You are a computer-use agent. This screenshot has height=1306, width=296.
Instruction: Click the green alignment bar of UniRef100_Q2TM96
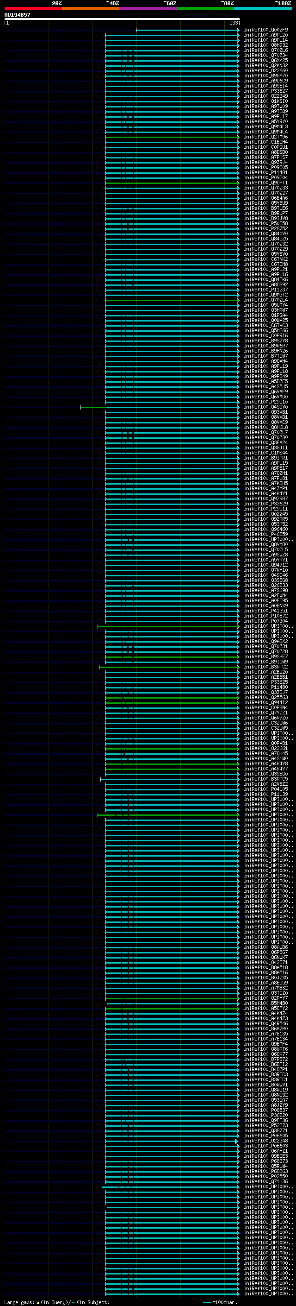tap(172, 137)
